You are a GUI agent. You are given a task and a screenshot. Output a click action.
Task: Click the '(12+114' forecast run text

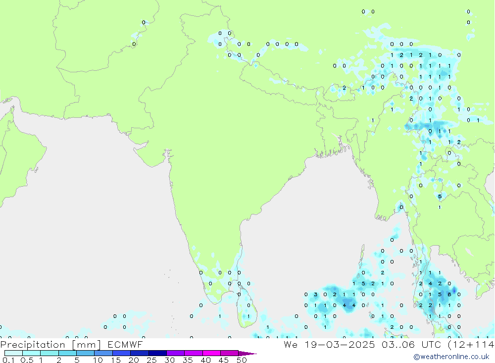471,344
